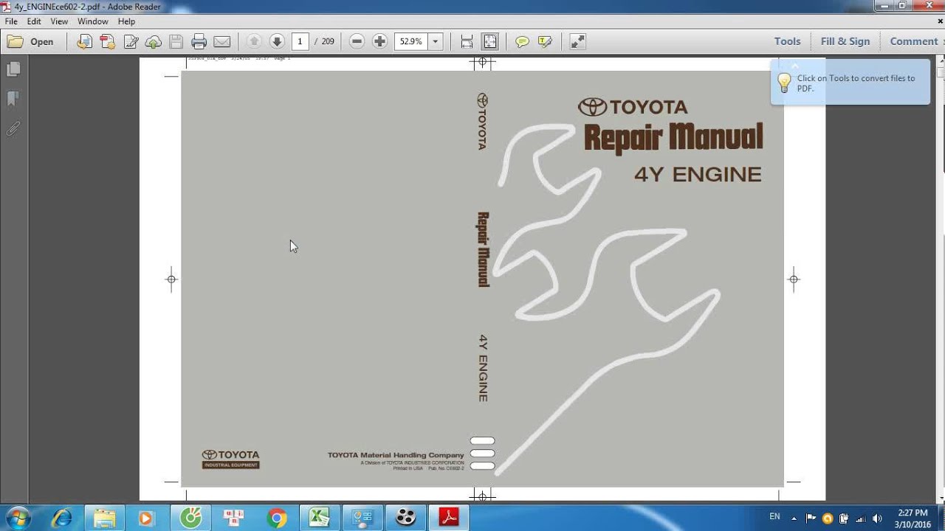945x531 pixels.
Task: Click the volume speaker tray icon
Action: point(877,518)
